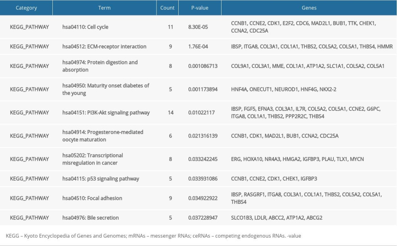The image size is (397, 246).
Task: Click the p-value 8.30E-05 cell
Action: (x=199, y=27)
